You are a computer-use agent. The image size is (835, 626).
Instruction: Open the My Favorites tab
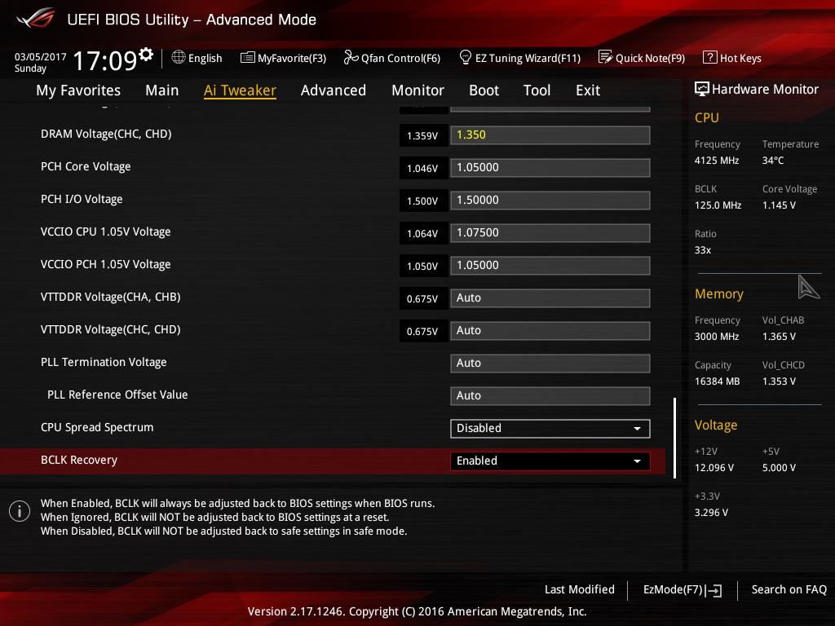(78, 90)
